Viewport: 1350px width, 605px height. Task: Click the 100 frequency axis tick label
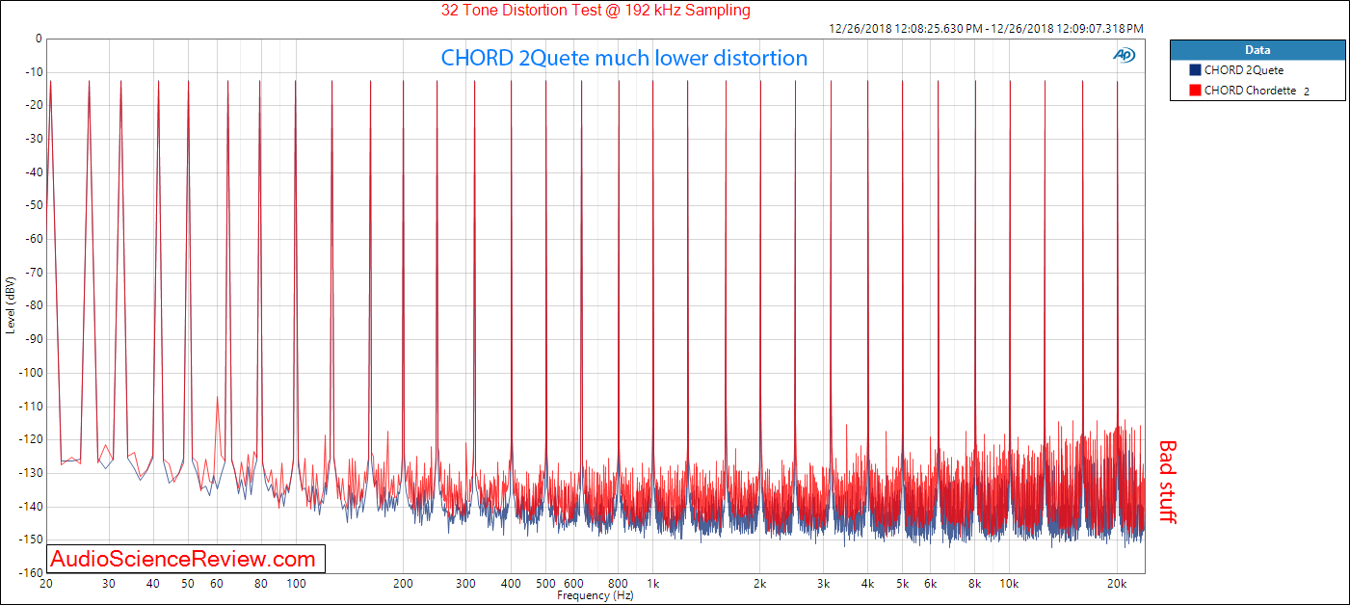pyautogui.click(x=296, y=584)
